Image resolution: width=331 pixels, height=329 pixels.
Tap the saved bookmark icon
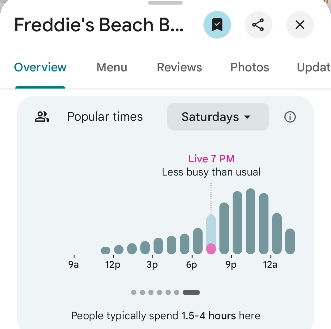217,25
